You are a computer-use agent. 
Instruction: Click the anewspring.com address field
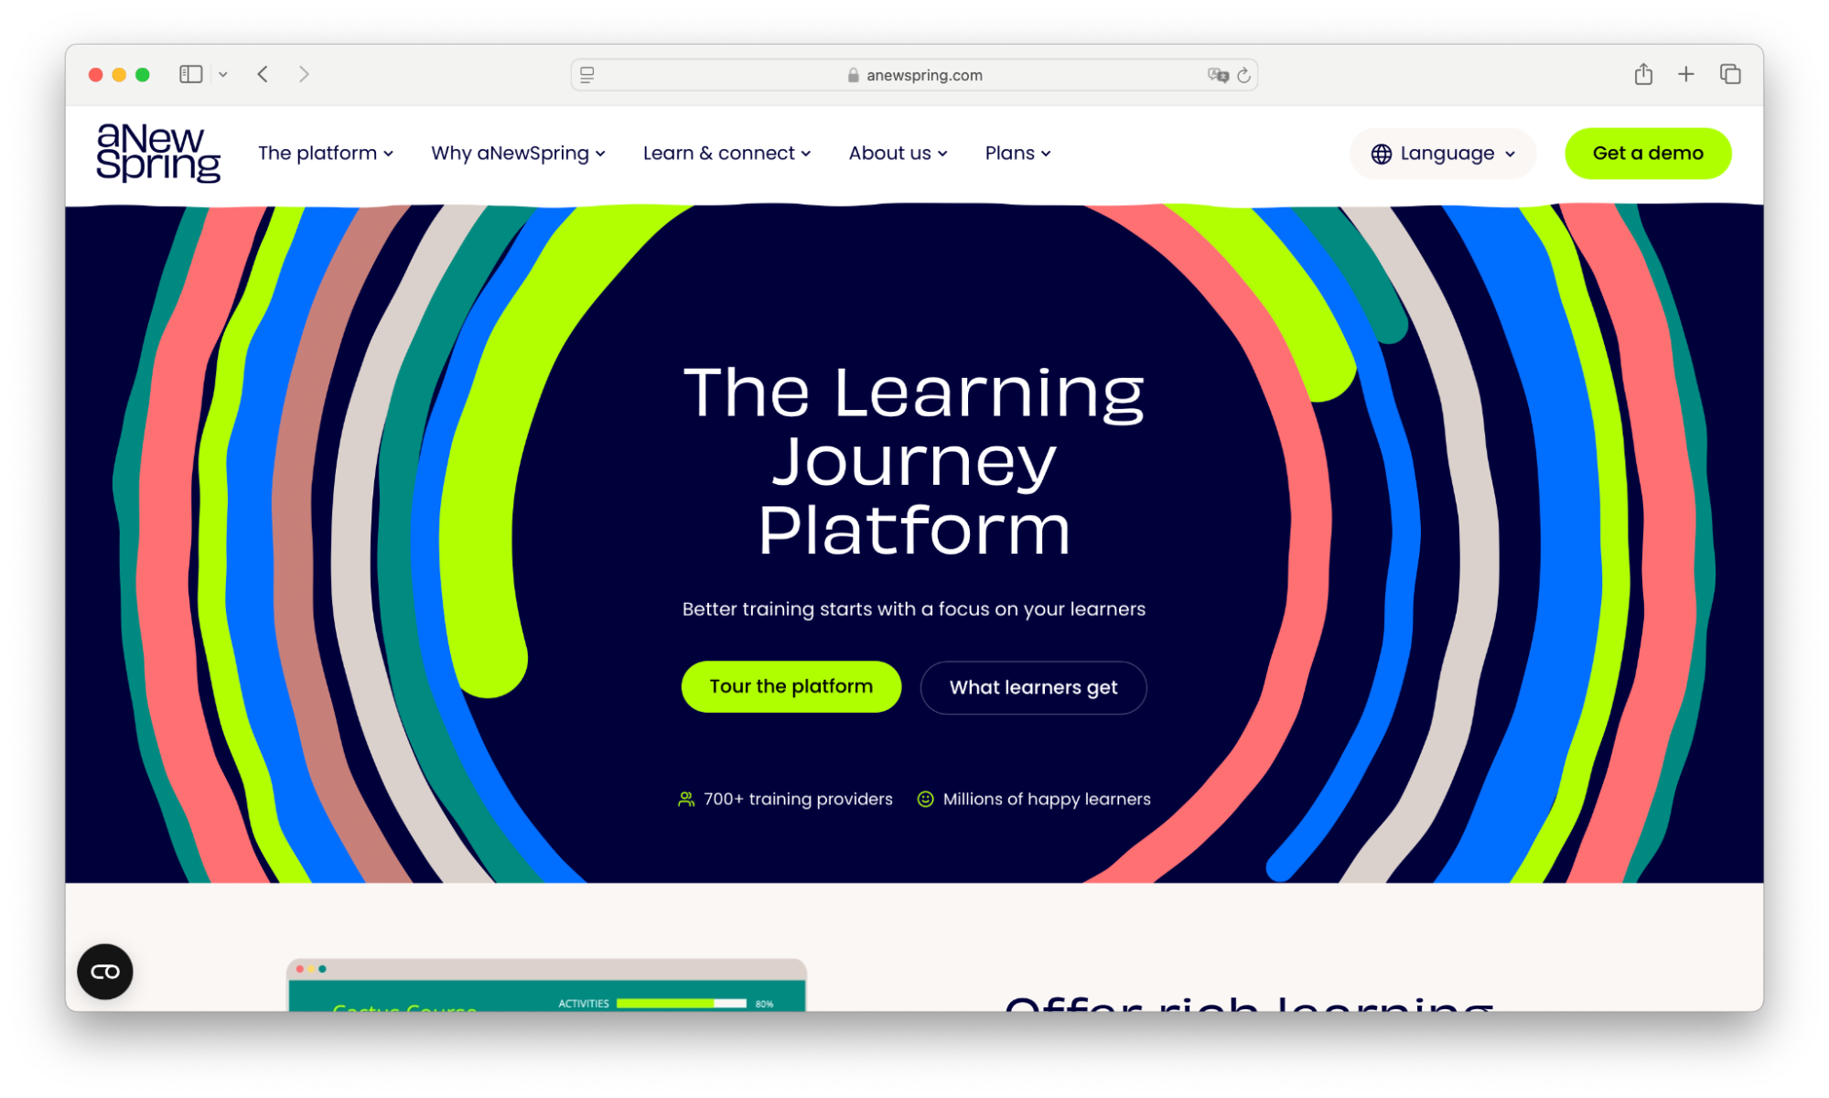915,75
